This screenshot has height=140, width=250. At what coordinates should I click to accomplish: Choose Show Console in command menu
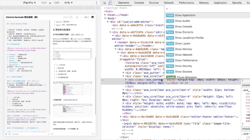(x=207, y=26)
